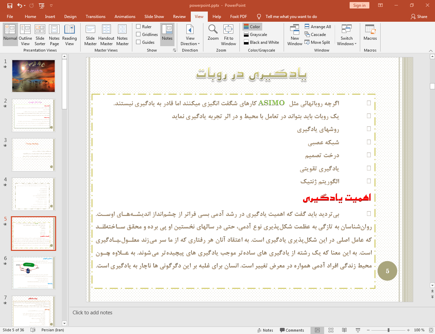This screenshot has height=334, width=435.
Task: Undo the last action
Action: pyautogui.click(x=20, y=5)
